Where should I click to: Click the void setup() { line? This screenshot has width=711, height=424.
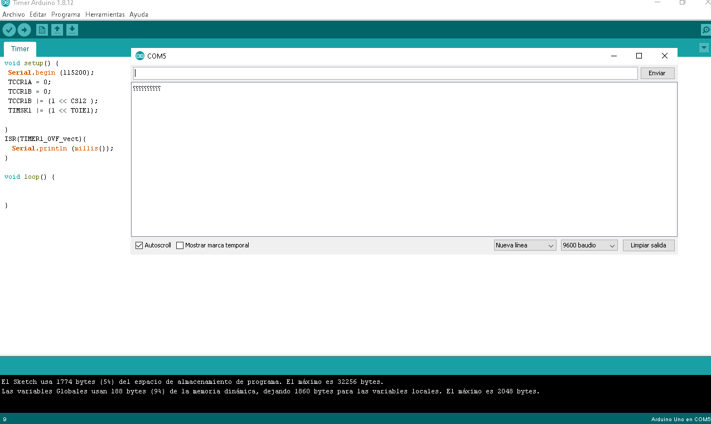[x=31, y=63]
